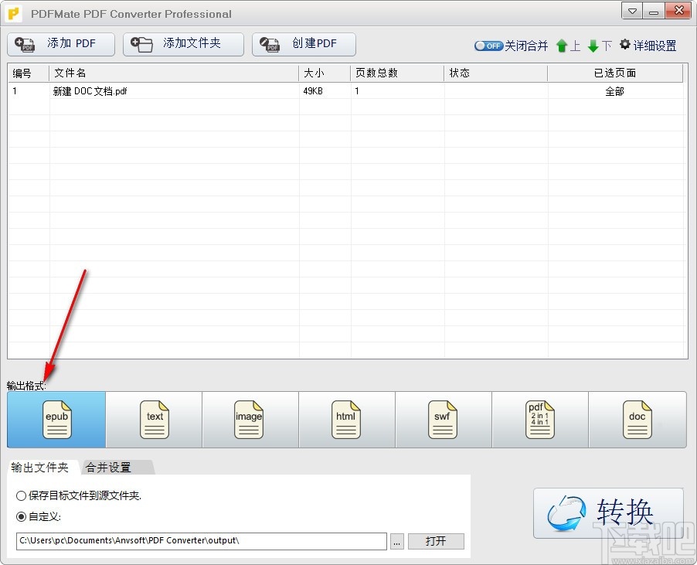Click the PDFMate app logo icon
The width and height of the screenshot is (697, 565).
(14, 14)
